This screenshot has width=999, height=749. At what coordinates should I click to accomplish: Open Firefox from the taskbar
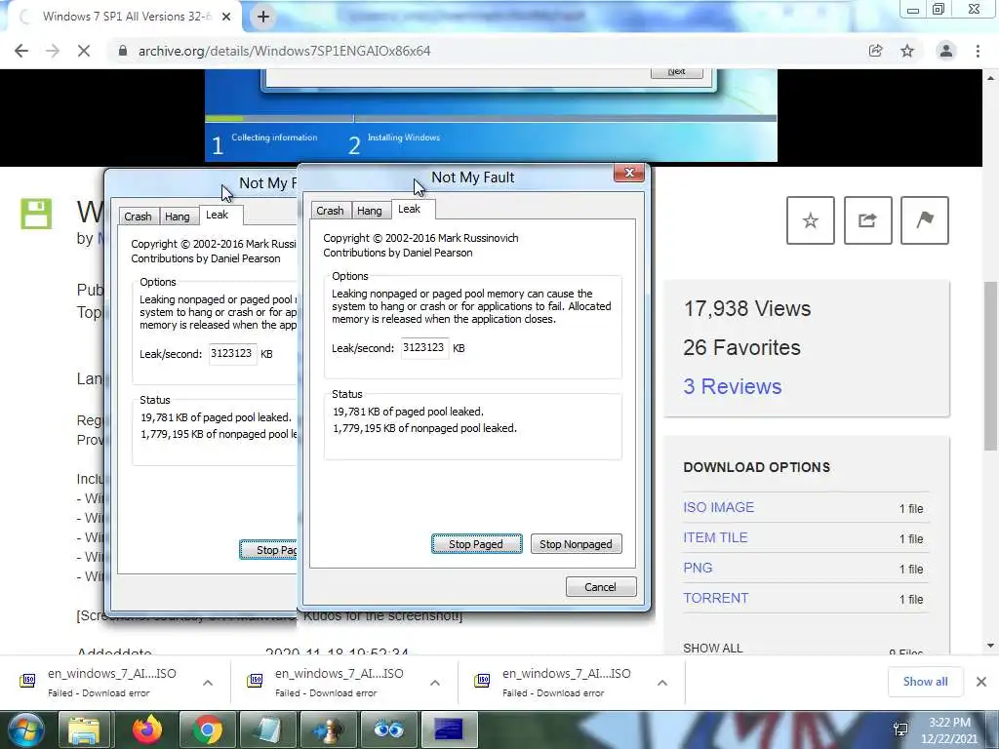(x=147, y=729)
